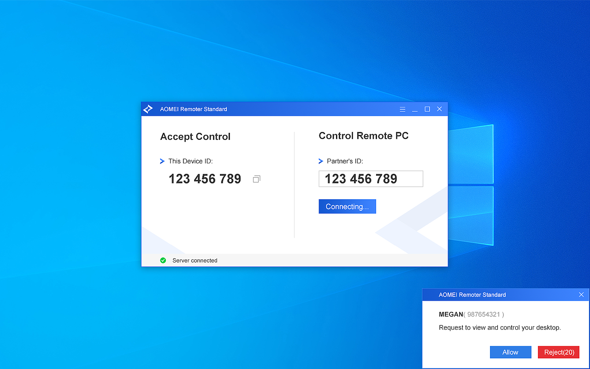Click the 'Accept Control' heading
590x369 pixels.
pos(195,137)
